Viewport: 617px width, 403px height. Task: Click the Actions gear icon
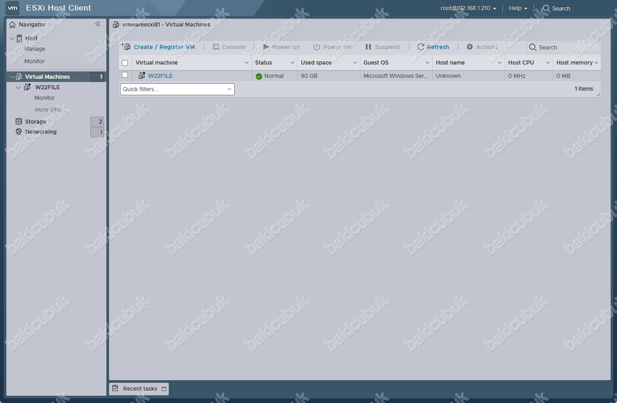coord(470,47)
